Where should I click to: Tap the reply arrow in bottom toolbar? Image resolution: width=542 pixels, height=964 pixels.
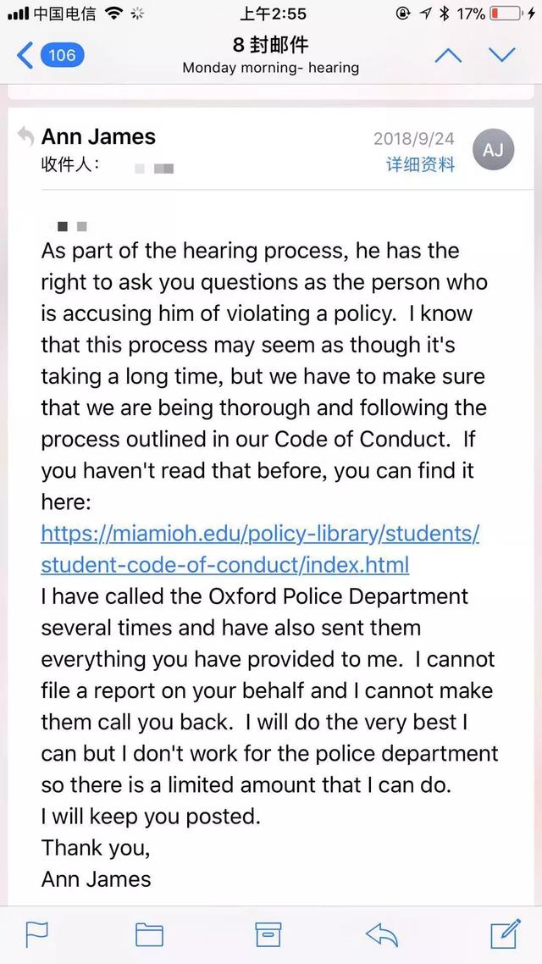point(382,935)
